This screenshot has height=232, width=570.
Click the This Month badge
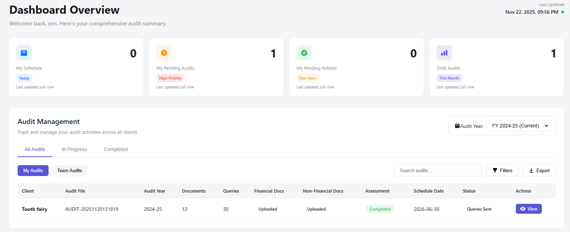tap(449, 78)
